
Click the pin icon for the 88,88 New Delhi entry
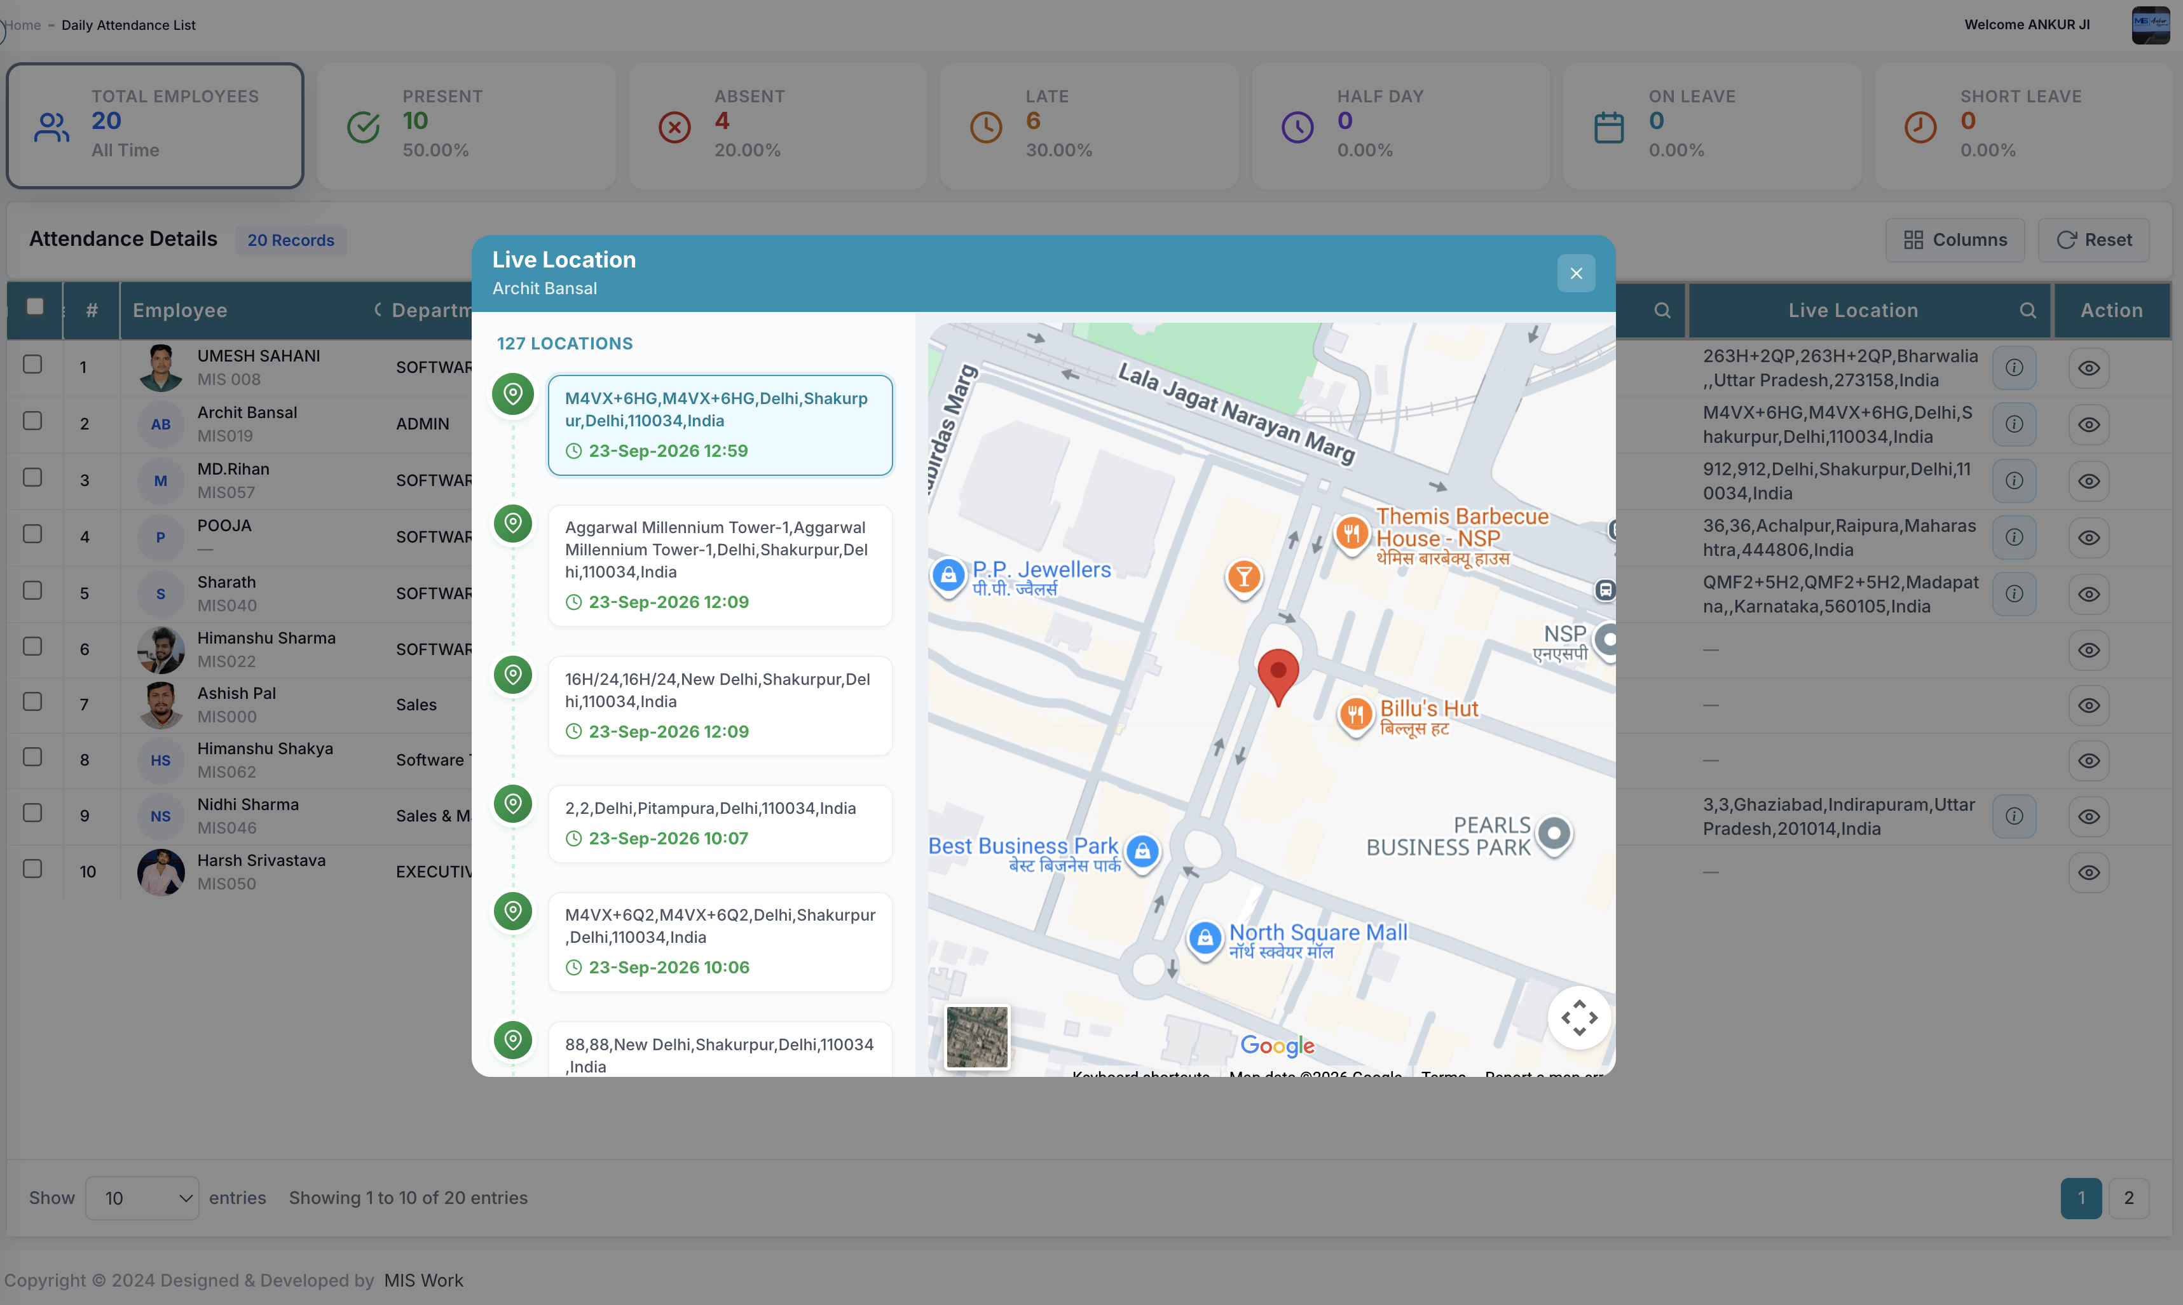513,1040
